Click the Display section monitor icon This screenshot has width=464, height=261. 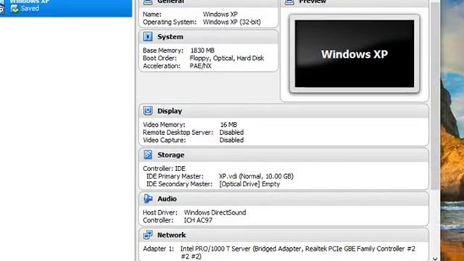[x=148, y=111]
